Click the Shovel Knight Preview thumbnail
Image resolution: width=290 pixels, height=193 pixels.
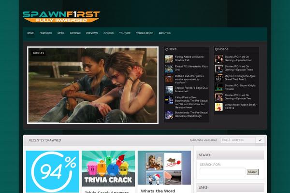pyautogui.click(x=218, y=88)
